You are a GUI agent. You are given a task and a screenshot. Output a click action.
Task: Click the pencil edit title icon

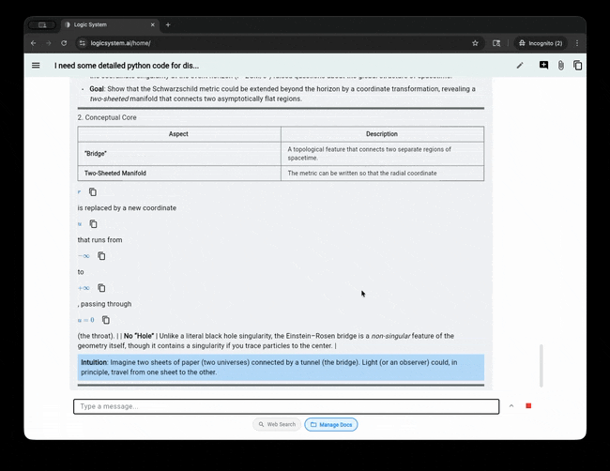point(520,66)
